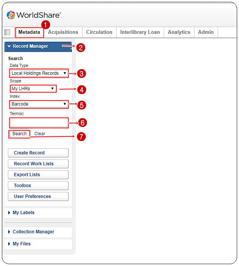Collapse the Record Manager section
239x266 pixels.
38,46
